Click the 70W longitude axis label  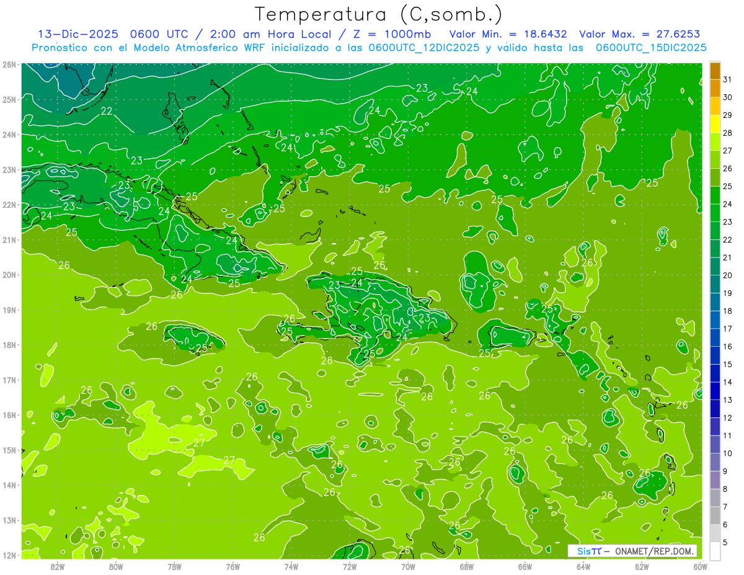coord(408,566)
